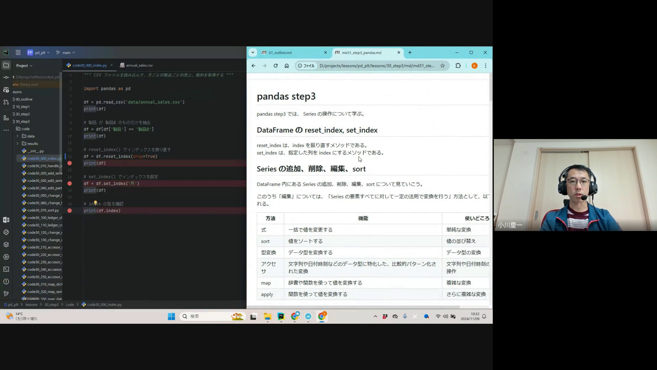This screenshot has height=370, width=657.
Task: Remove the breakpoint on the set_index line
Action: click(x=69, y=184)
